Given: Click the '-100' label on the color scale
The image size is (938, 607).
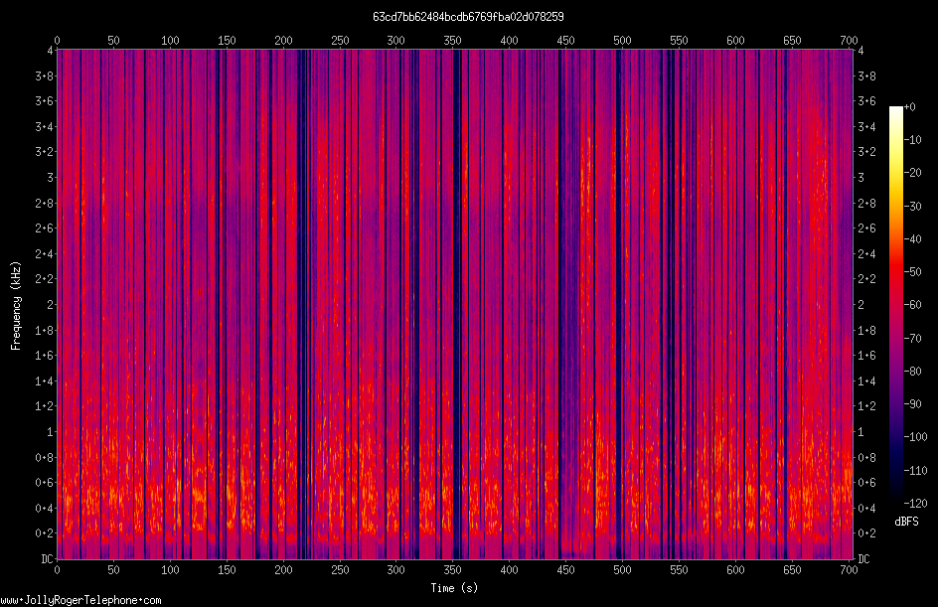Looking at the screenshot, I should [916, 437].
